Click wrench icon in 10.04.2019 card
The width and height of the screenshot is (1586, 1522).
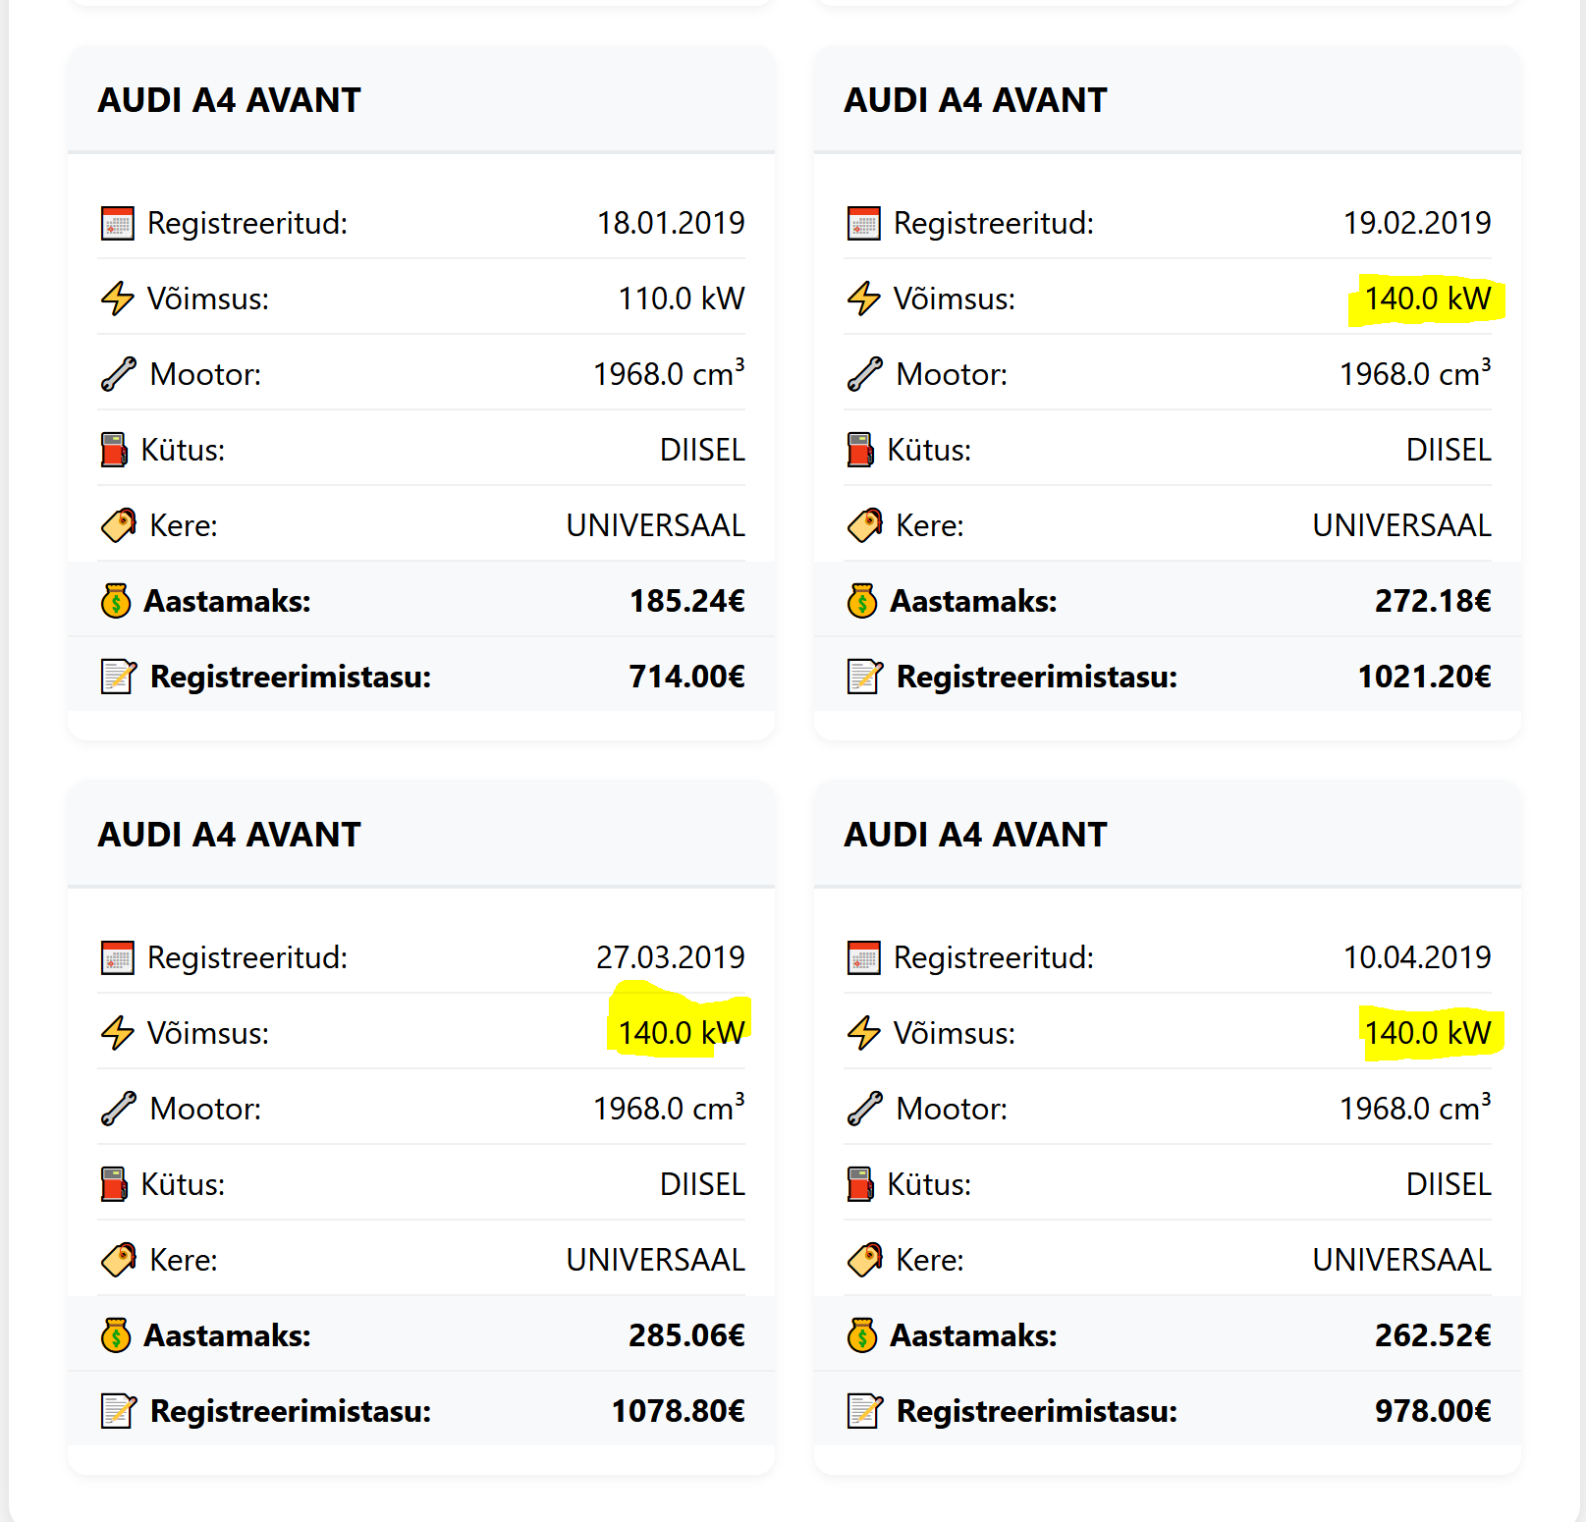point(864,1109)
